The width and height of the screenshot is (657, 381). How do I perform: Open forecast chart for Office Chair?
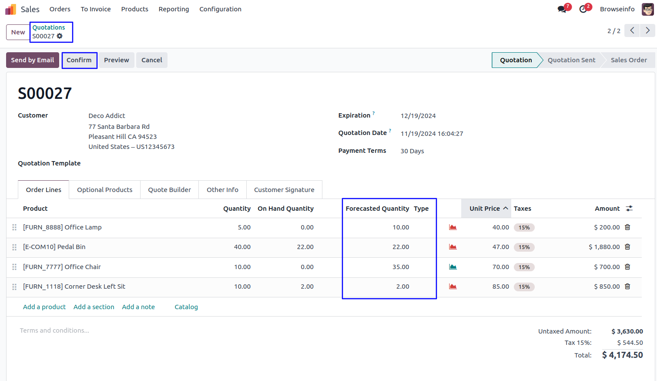click(453, 267)
